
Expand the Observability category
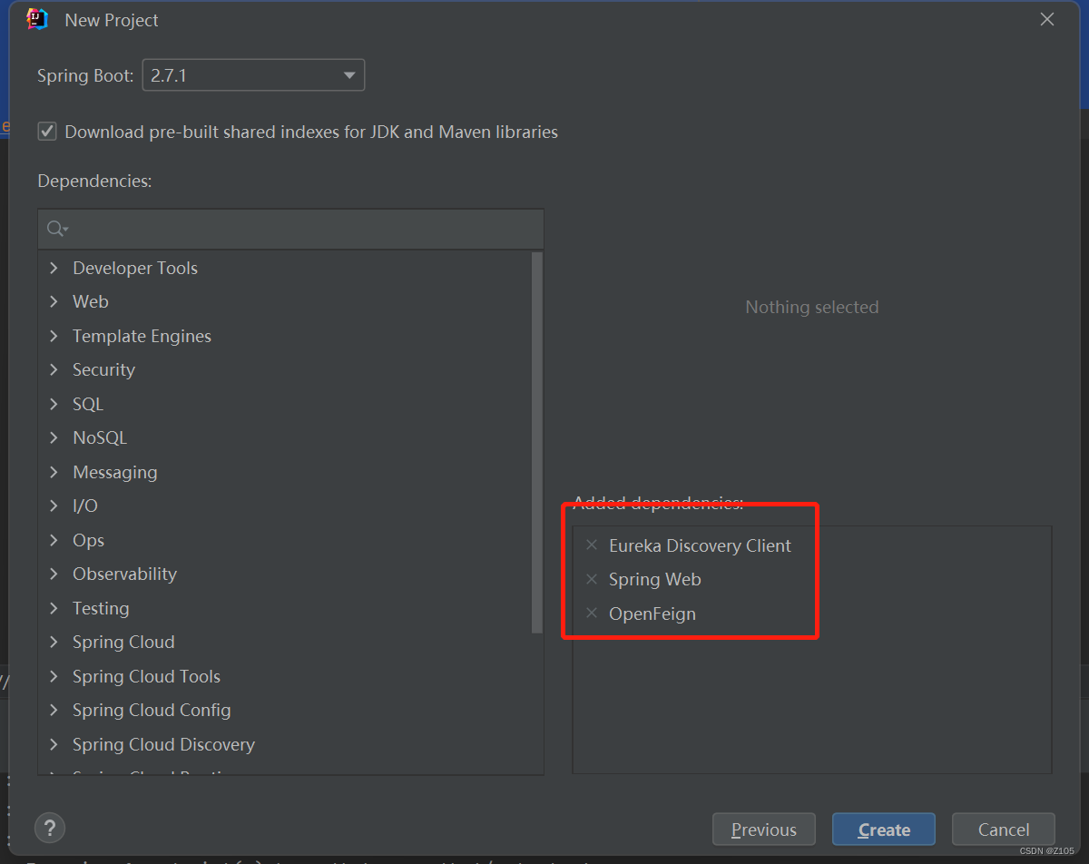pos(54,574)
